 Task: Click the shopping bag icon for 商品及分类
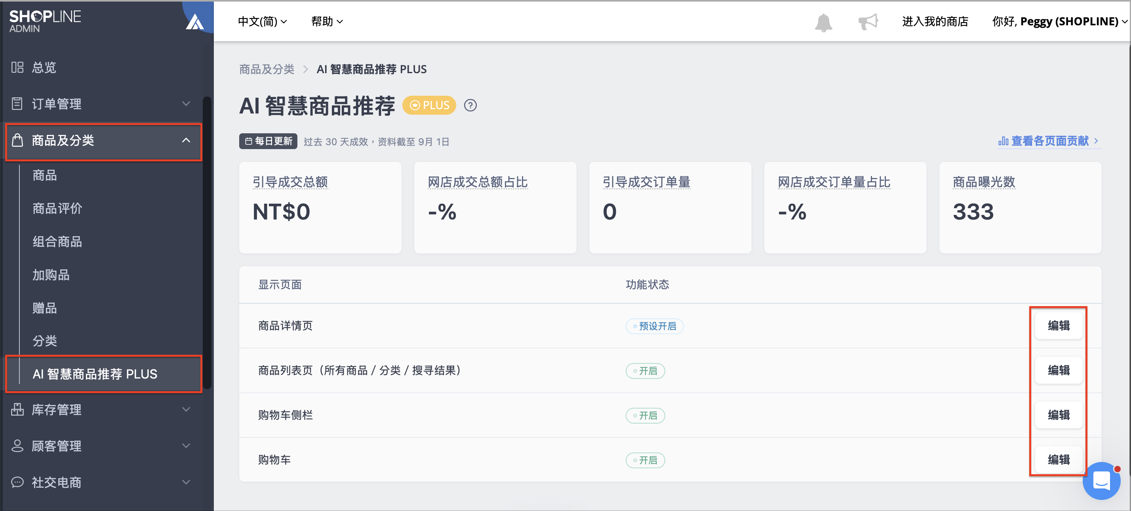coord(17,140)
